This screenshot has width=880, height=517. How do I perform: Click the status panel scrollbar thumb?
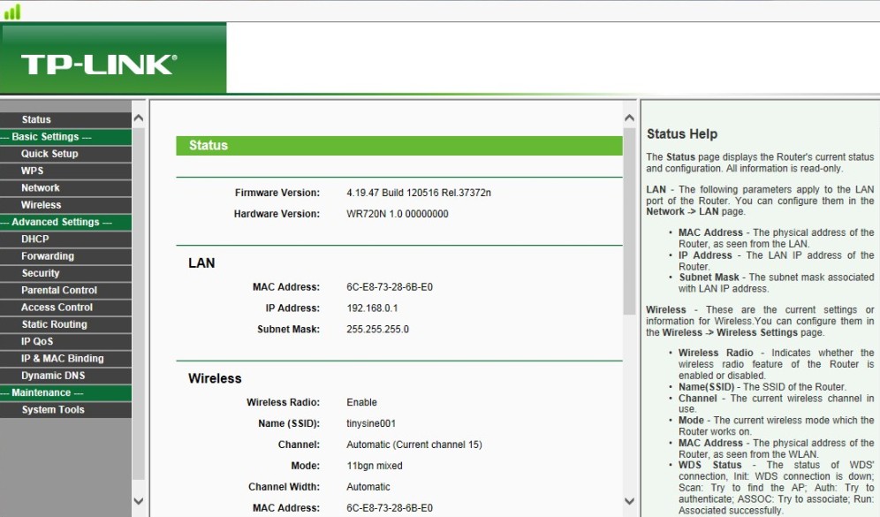(629, 221)
